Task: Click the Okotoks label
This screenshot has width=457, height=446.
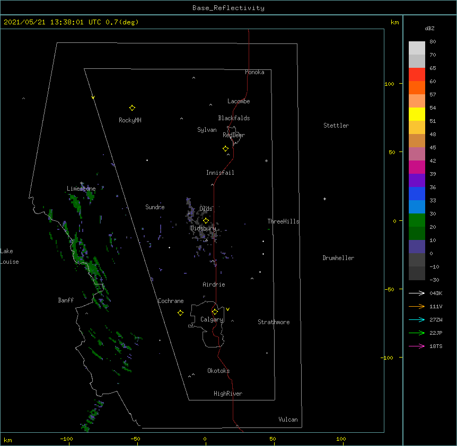Action: [218, 371]
